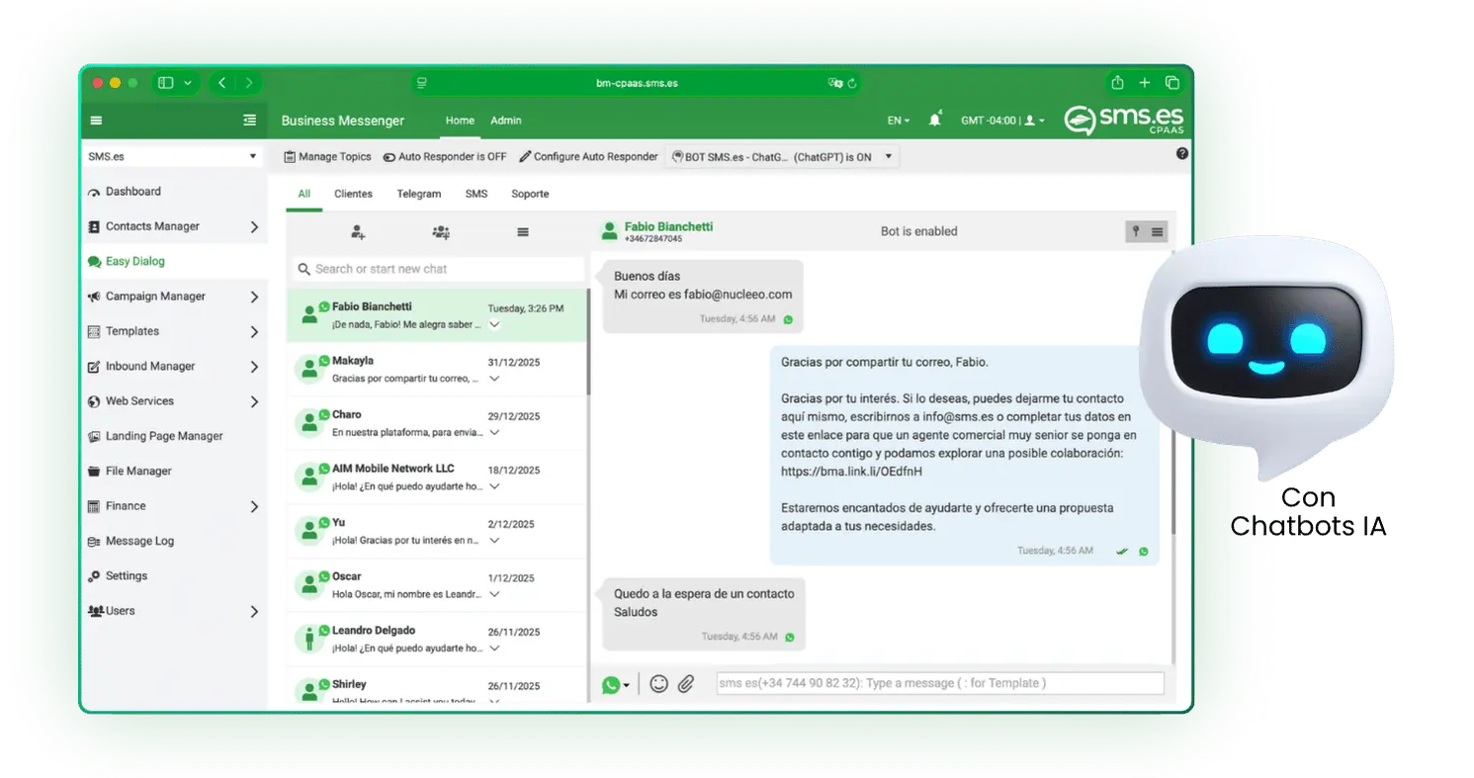The image size is (1474, 778).
Task: Switch to the Admin tab
Action: (506, 121)
